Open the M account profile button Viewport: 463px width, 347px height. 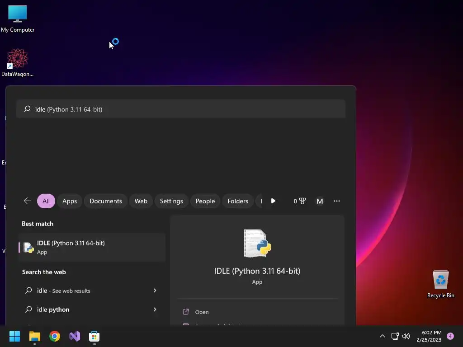pos(320,201)
